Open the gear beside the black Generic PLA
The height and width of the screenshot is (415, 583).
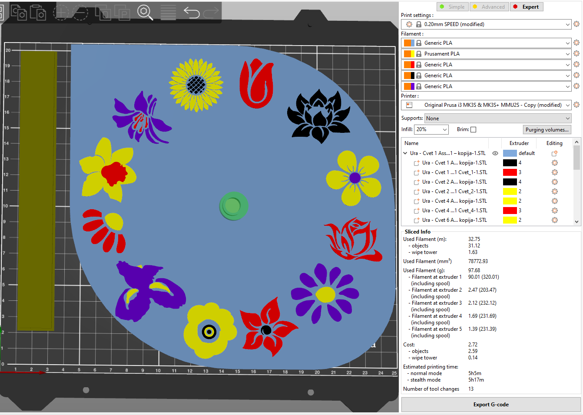pyautogui.click(x=576, y=76)
